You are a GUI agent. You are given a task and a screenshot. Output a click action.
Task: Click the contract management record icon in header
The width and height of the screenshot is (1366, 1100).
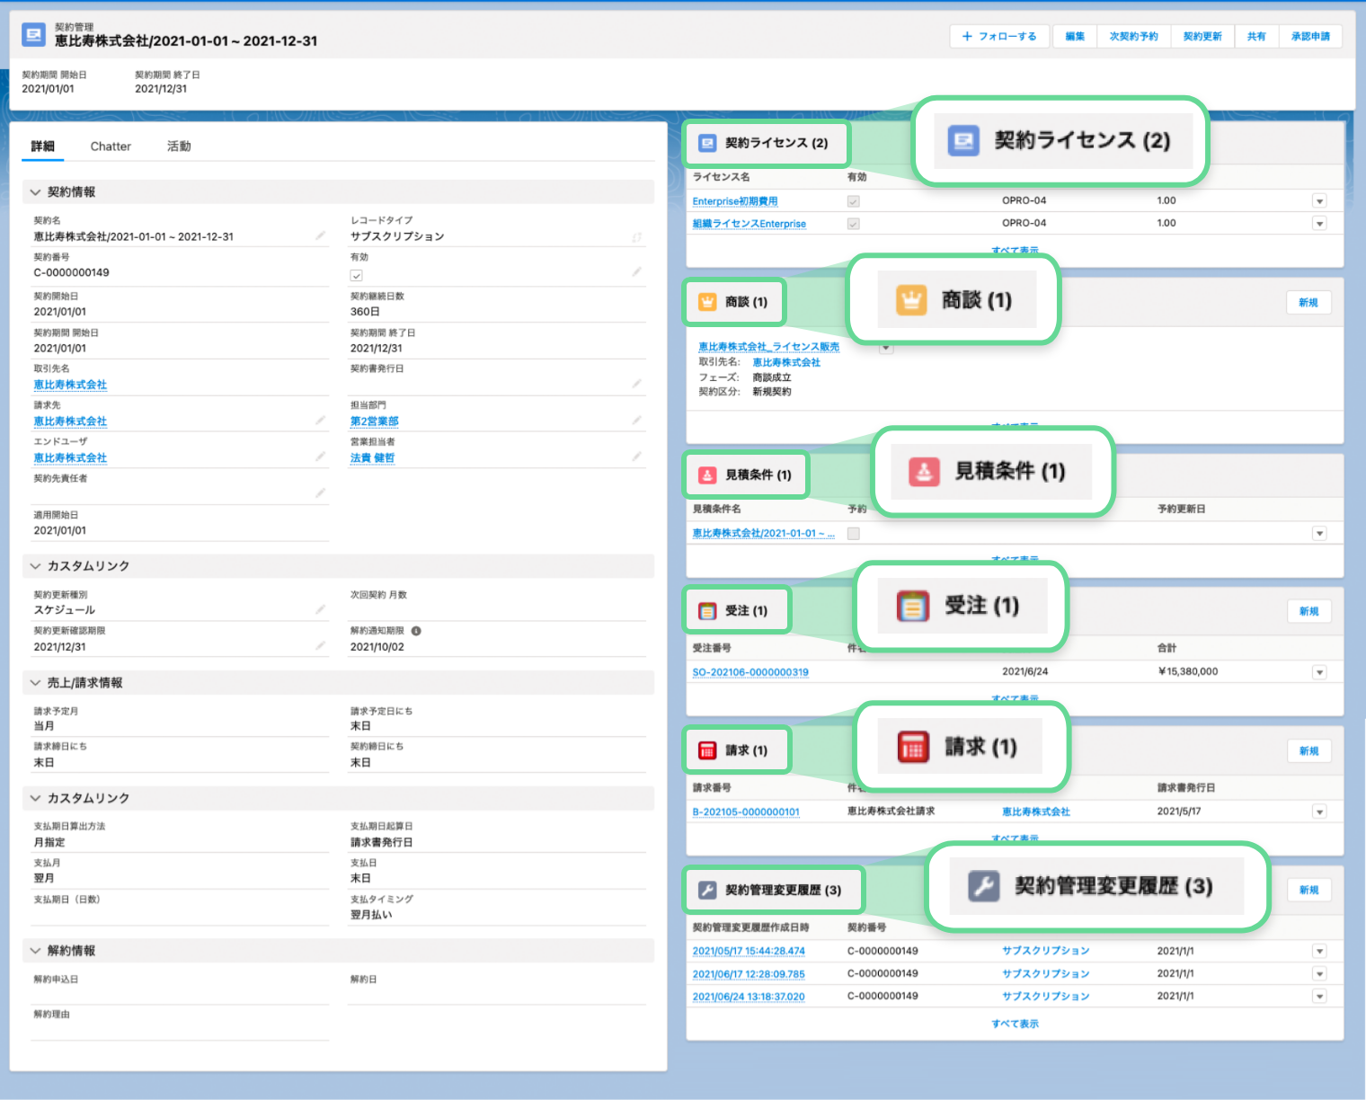33,35
